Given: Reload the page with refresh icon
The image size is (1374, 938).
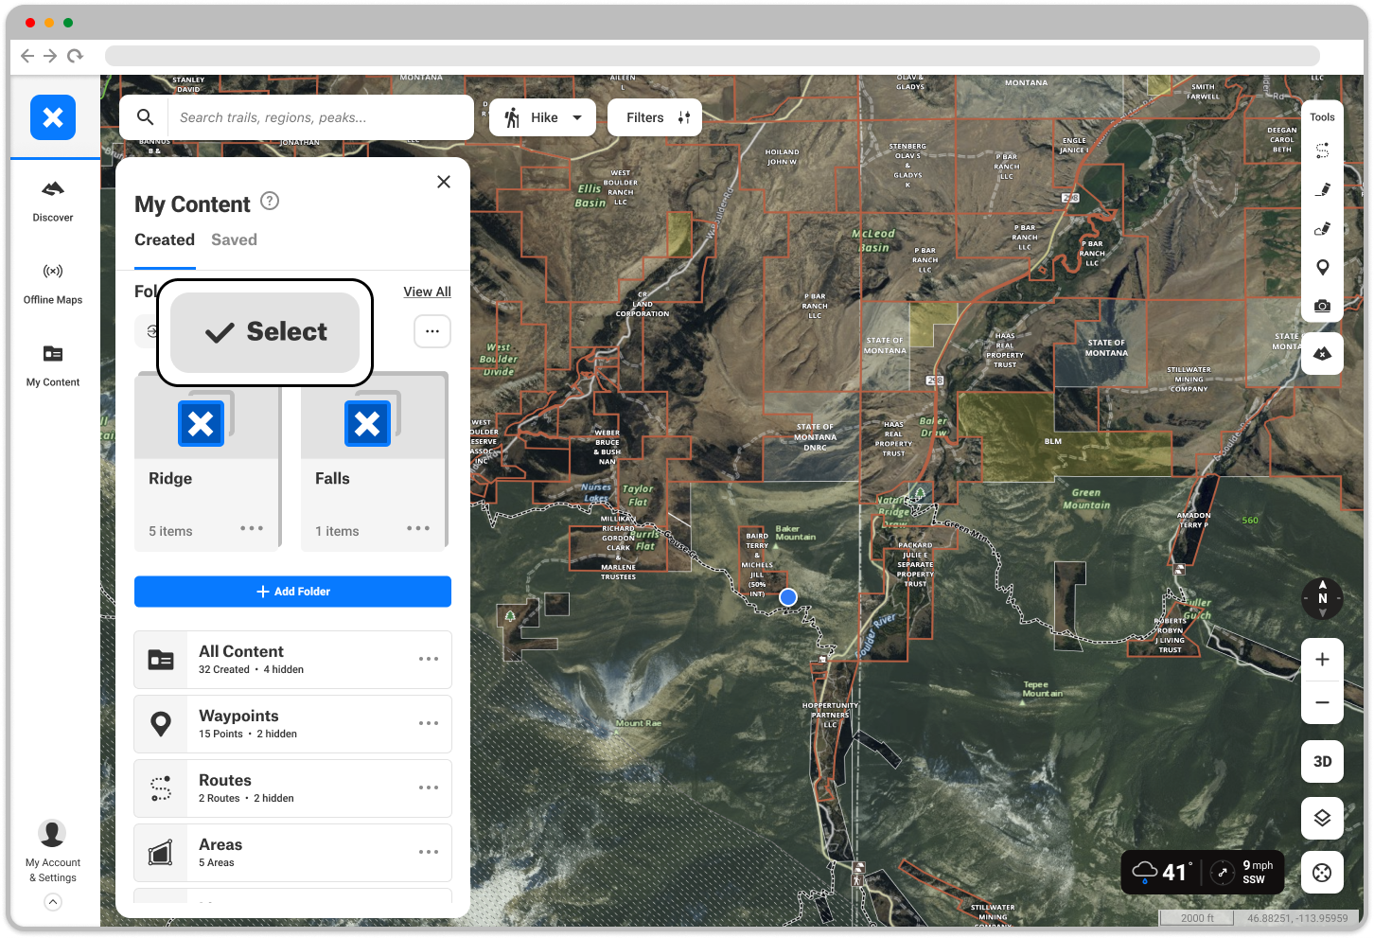Looking at the screenshot, I should (x=75, y=56).
